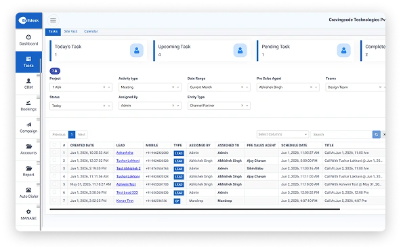The width and height of the screenshot is (401, 250).
Task: Clear the Project filter value
Action: (104, 87)
